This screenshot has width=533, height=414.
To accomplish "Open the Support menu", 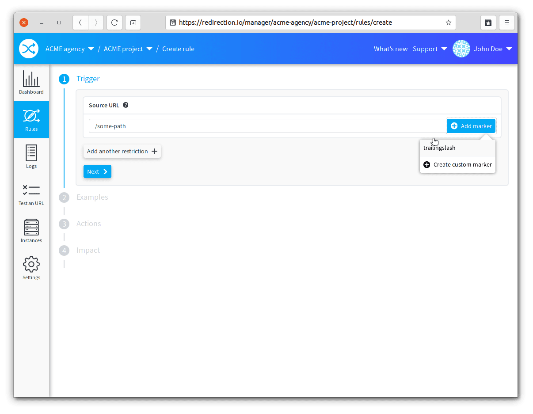I will (429, 49).
